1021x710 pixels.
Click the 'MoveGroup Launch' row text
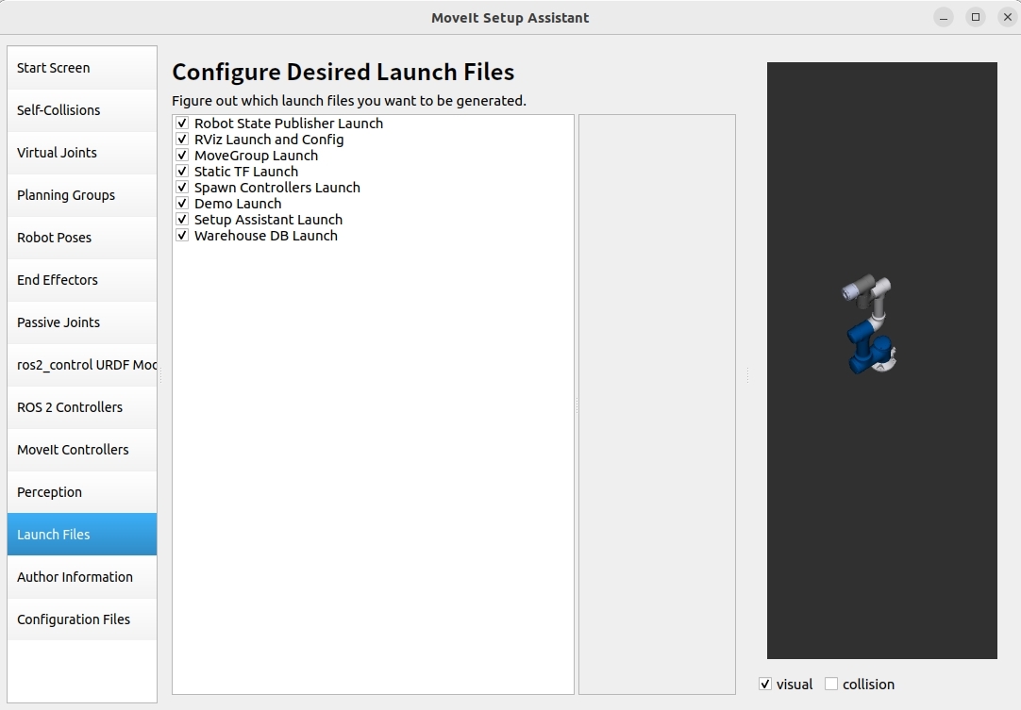(256, 156)
